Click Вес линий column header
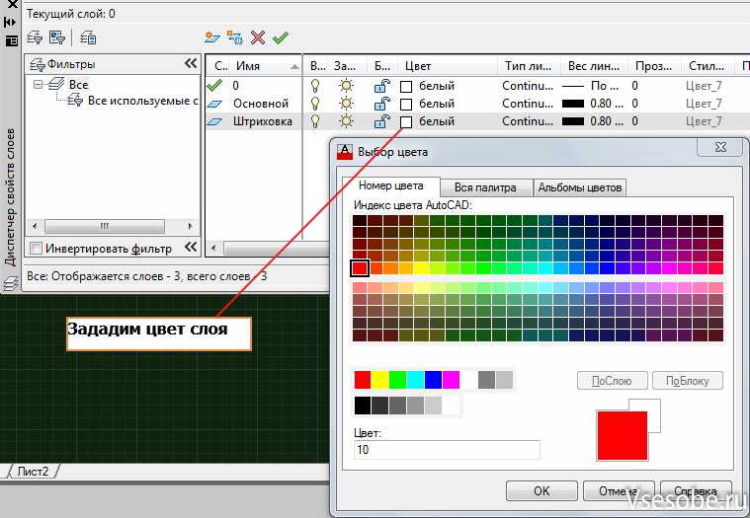Image resolution: width=750 pixels, height=518 pixels. coord(594,66)
